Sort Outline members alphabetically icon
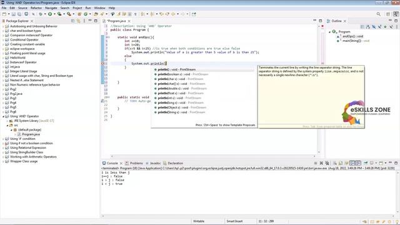Image resolution: width=400 pixels, height=225 pixels. click(x=368, y=27)
